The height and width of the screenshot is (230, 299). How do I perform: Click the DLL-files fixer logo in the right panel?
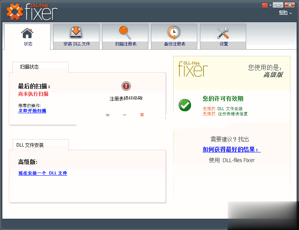pos(193,69)
